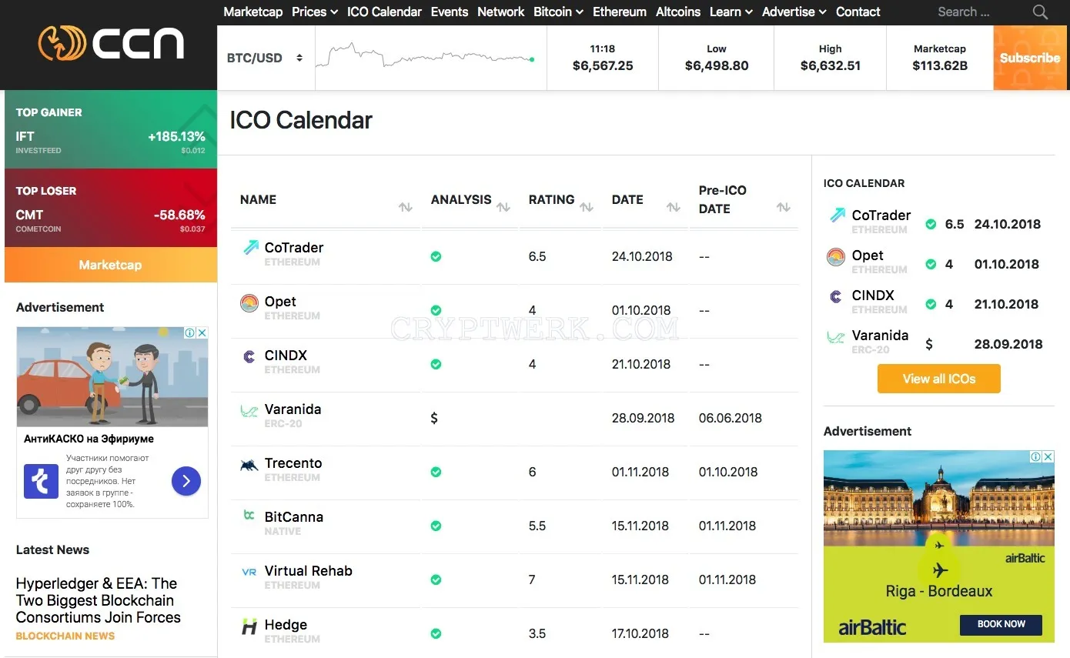Click the View all ICOs button
The width and height of the screenshot is (1070, 658).
coord(939,379)
